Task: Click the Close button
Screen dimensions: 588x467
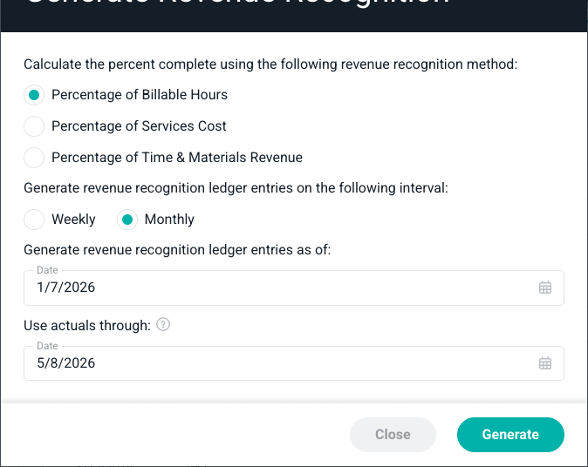Action: point(393,435)
